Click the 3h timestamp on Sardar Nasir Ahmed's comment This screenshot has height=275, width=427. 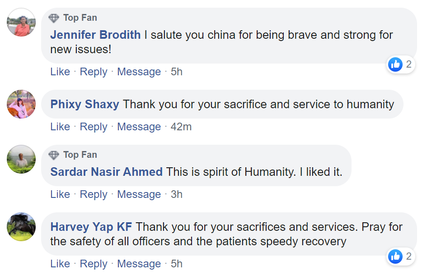click(176, 194)
